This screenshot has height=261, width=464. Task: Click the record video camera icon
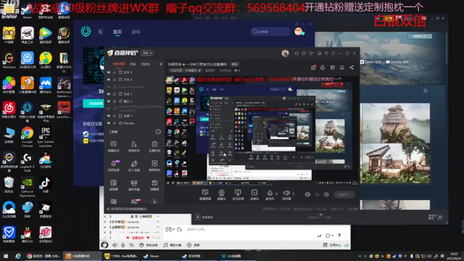pyautogui.click(x=308, y=194)
